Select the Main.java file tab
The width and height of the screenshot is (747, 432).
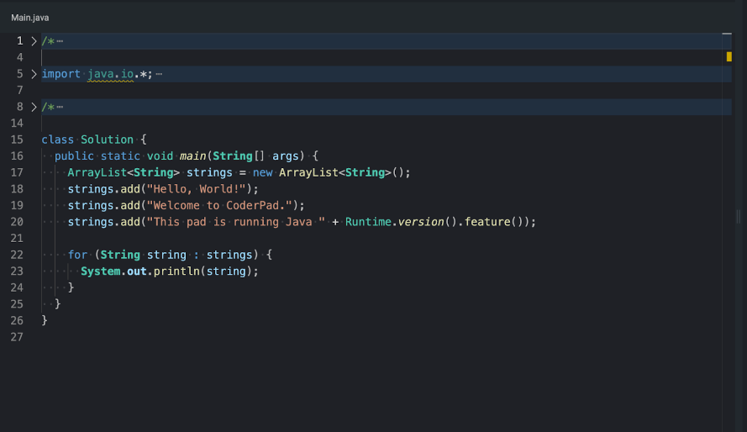[x=29, y=18]
